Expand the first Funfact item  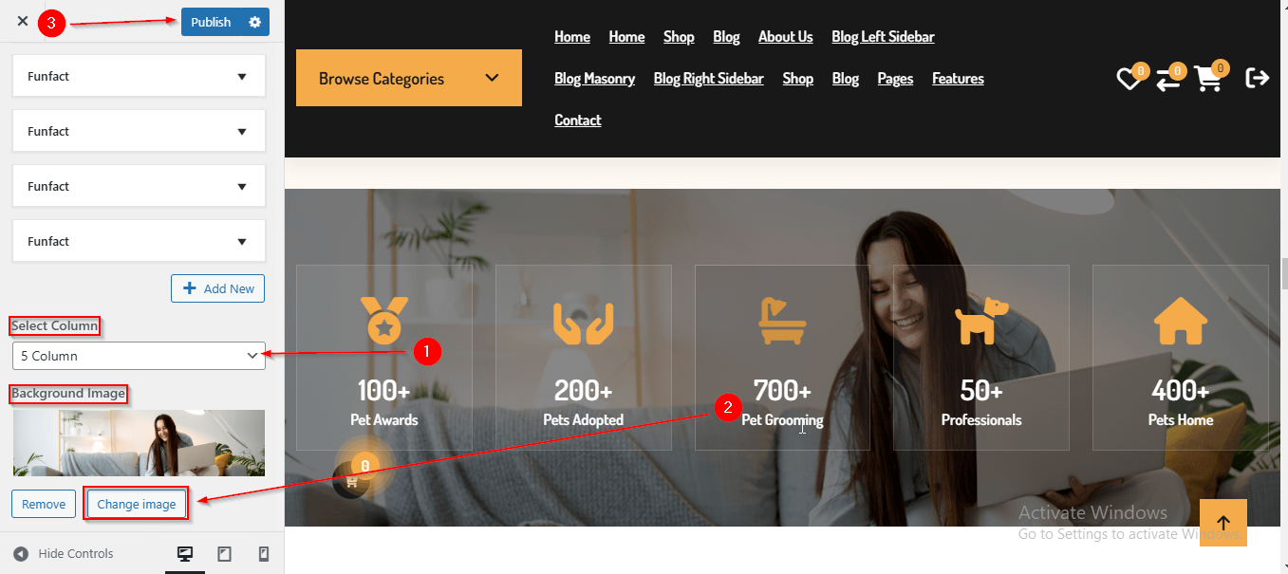[x=139, y=77]
